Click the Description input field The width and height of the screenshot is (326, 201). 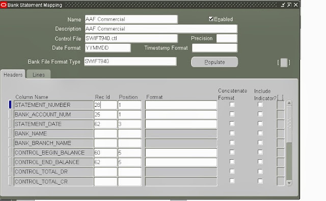point(161,28)
